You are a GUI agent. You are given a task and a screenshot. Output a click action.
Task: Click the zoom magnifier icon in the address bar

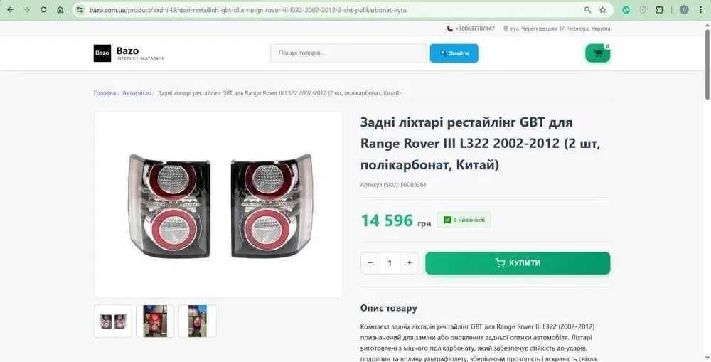tap(587, 9)
